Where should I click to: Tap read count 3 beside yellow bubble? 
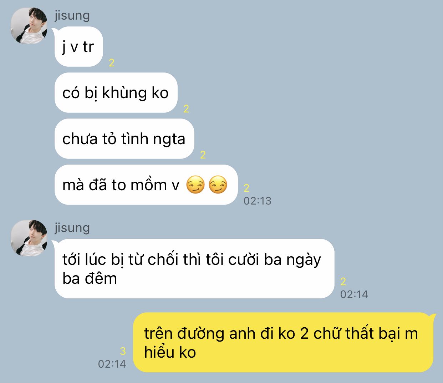tap(123, 351)
